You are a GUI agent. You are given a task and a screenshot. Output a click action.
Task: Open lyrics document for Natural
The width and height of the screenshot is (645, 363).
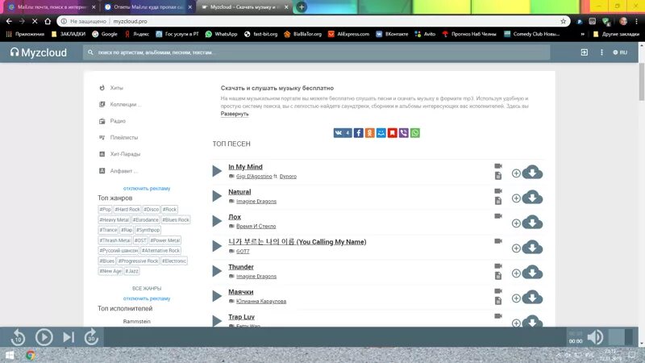pos(498,201)
